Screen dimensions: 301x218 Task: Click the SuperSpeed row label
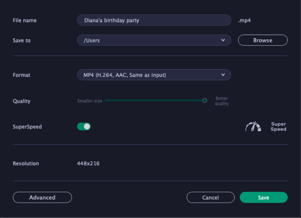click(x=27, y=127)
